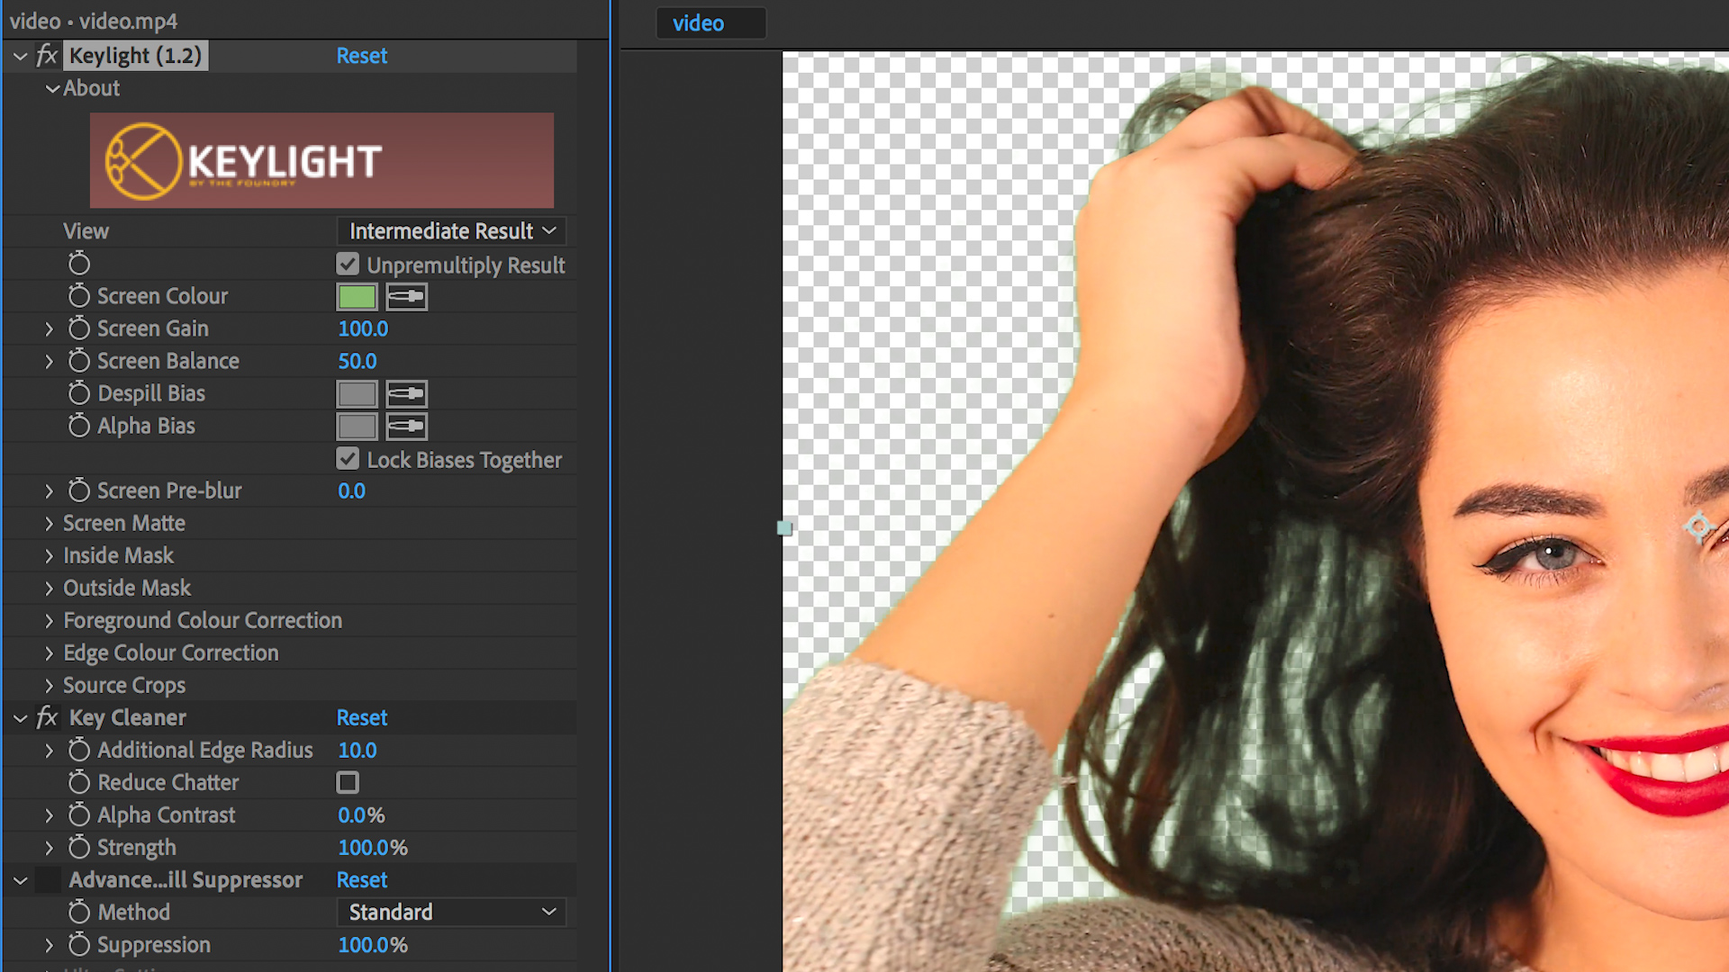Click the green Screen Colour swatch
This screenshot has height=972, width=1729.
(x=357, y=296)
